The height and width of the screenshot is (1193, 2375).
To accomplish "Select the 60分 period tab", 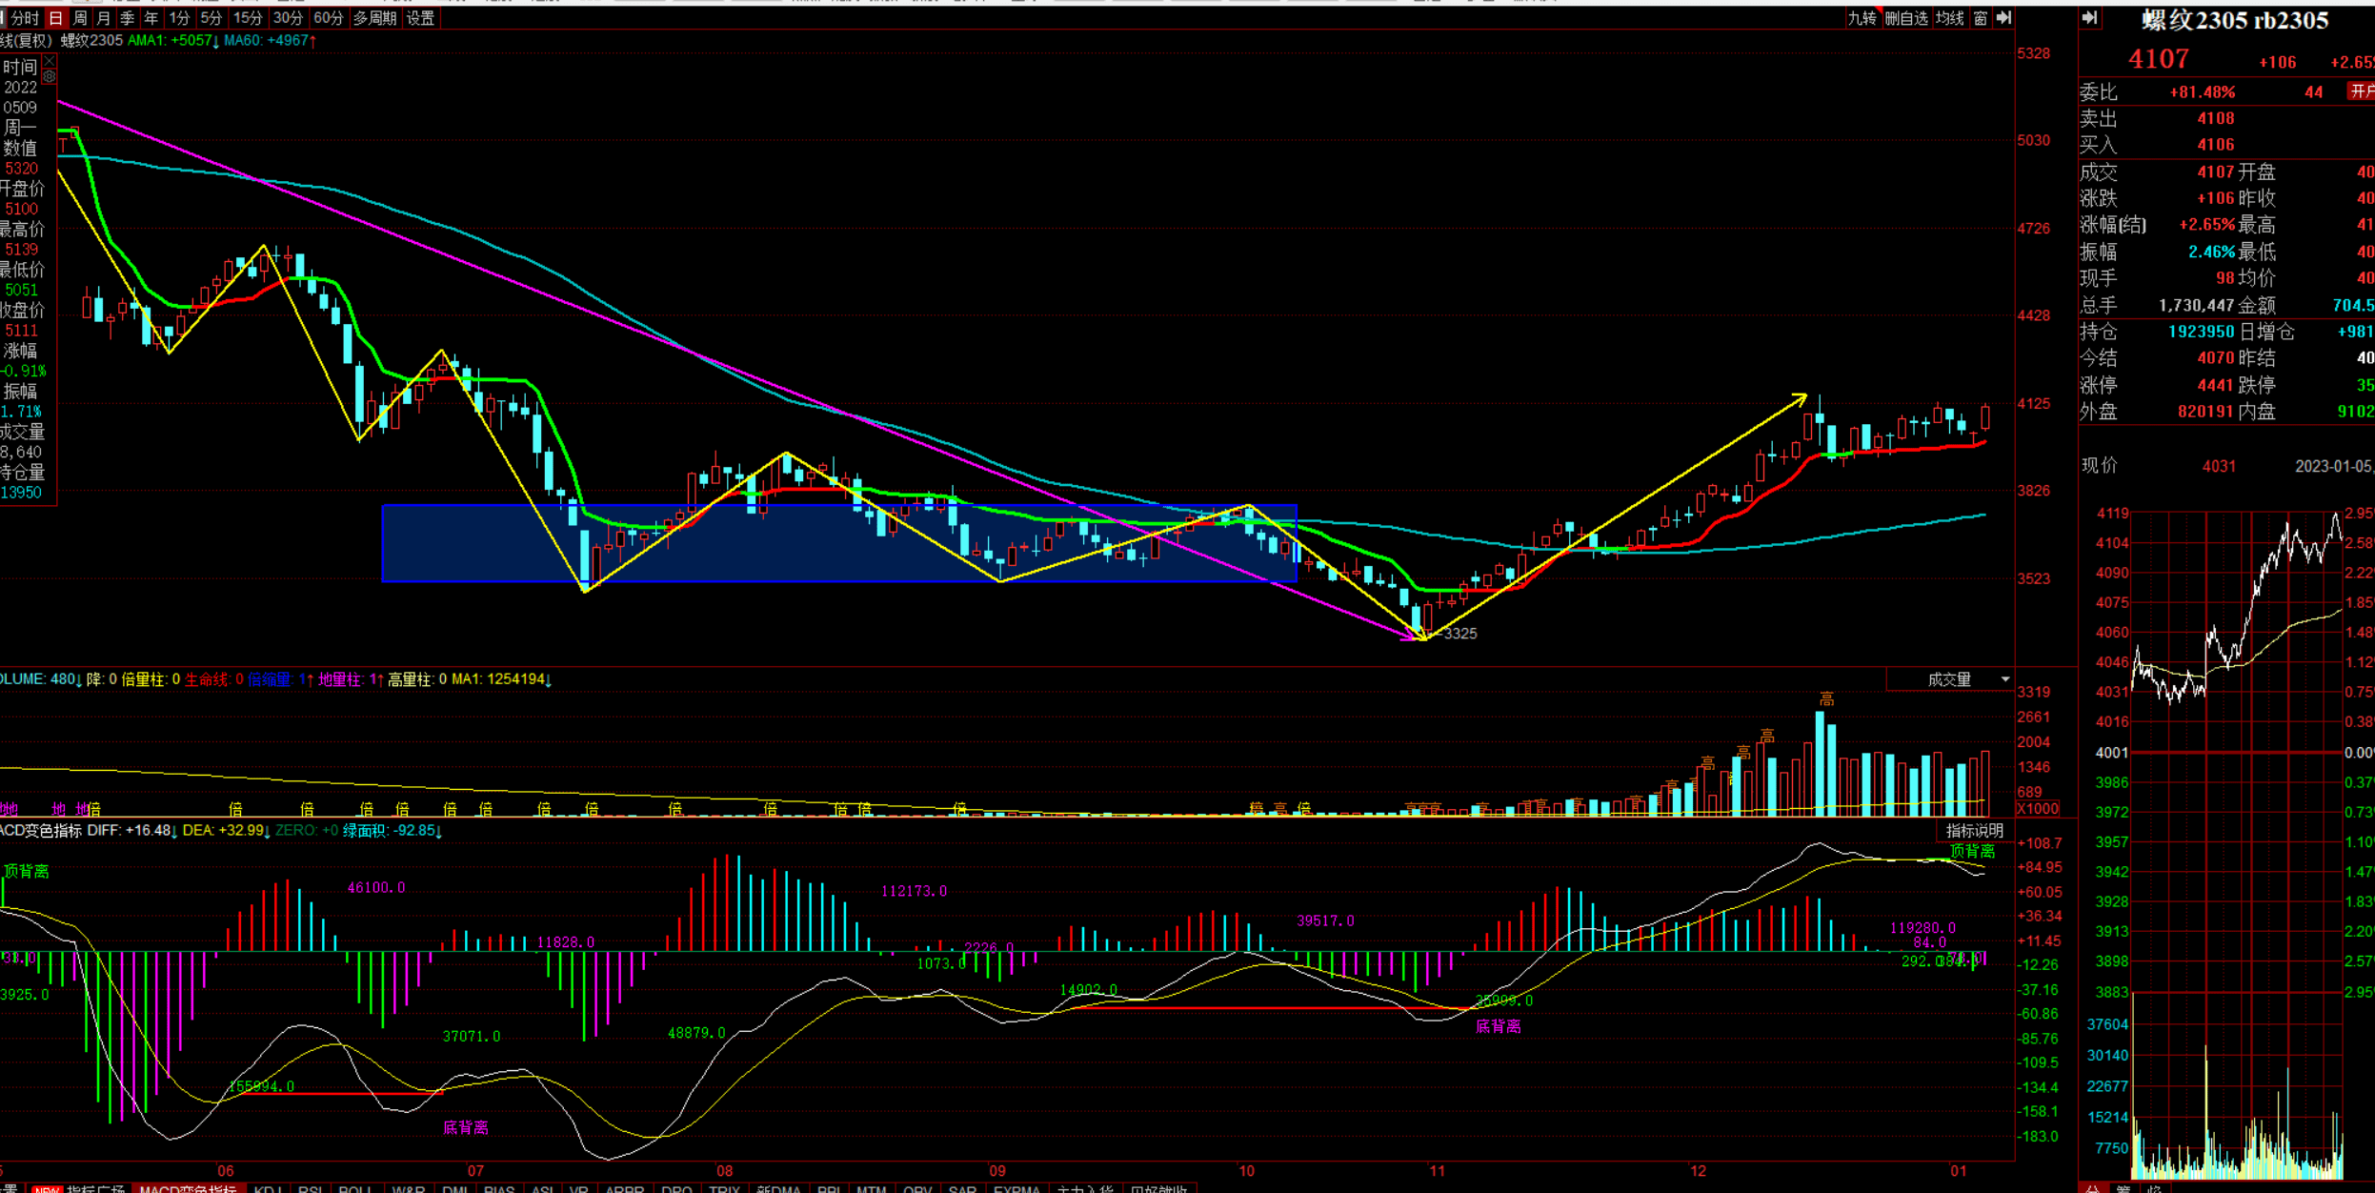I will pos(328,18).
